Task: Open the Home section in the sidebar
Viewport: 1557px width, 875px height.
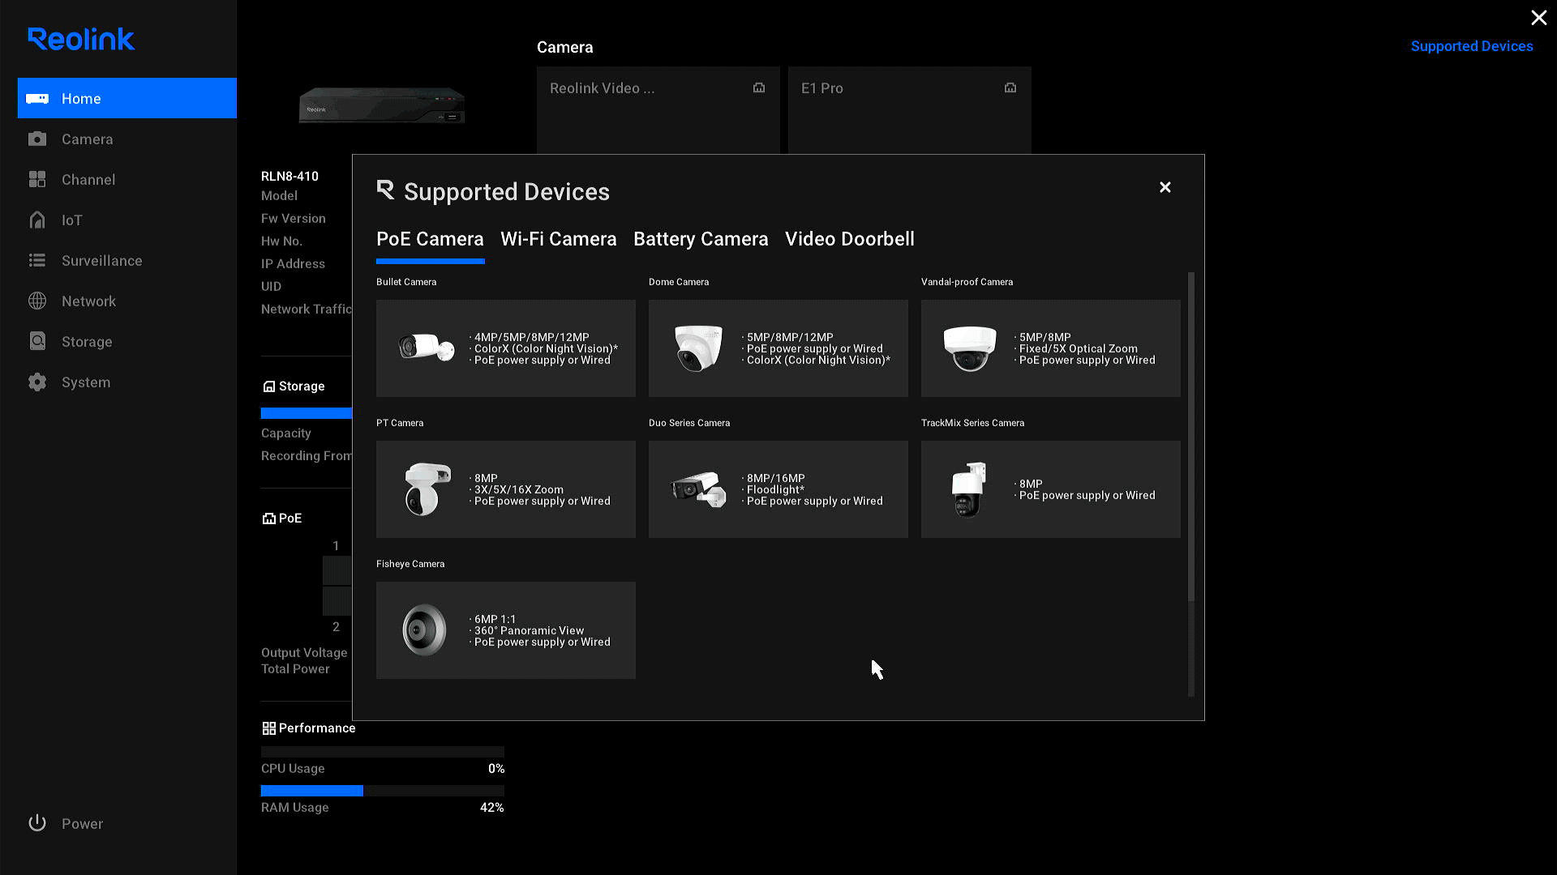Action: pyautogui.click(x=127, y=98)
